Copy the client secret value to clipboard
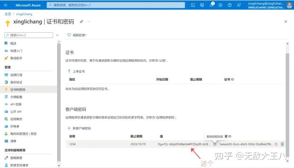This screenshot has height=168, width=294. 215,144
